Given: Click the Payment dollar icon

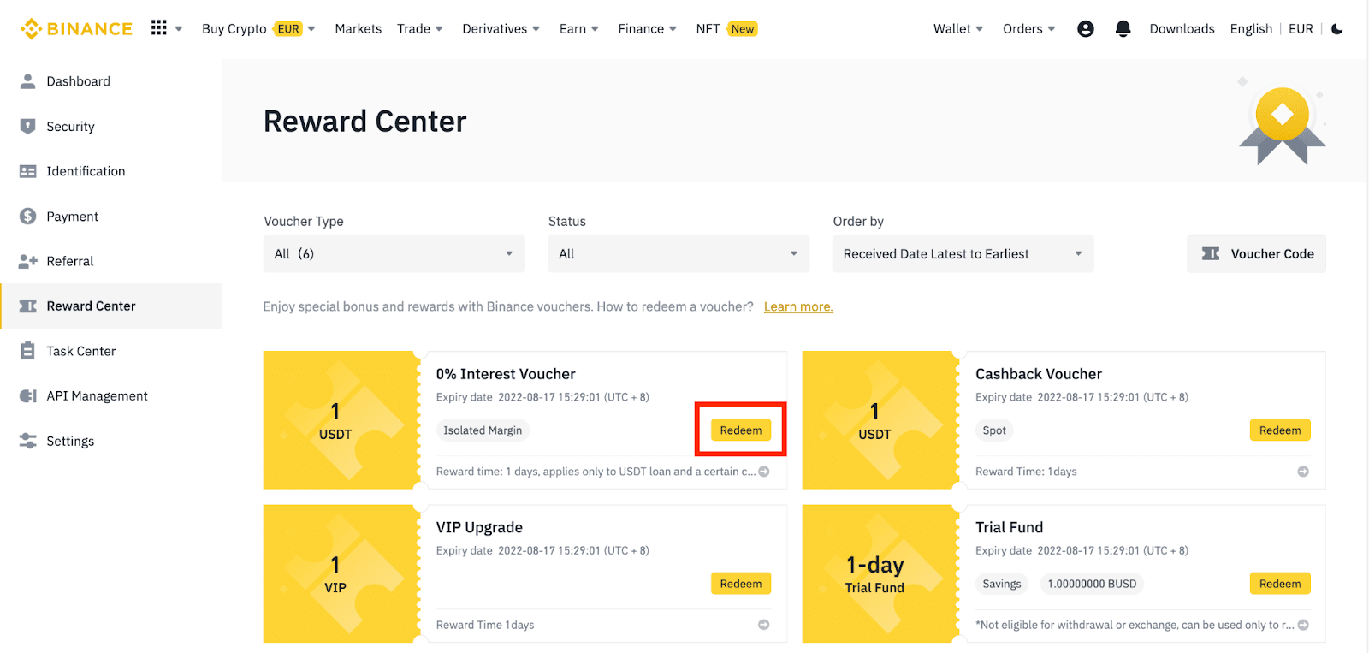Looking at the screenshot, I should (28, 217).
